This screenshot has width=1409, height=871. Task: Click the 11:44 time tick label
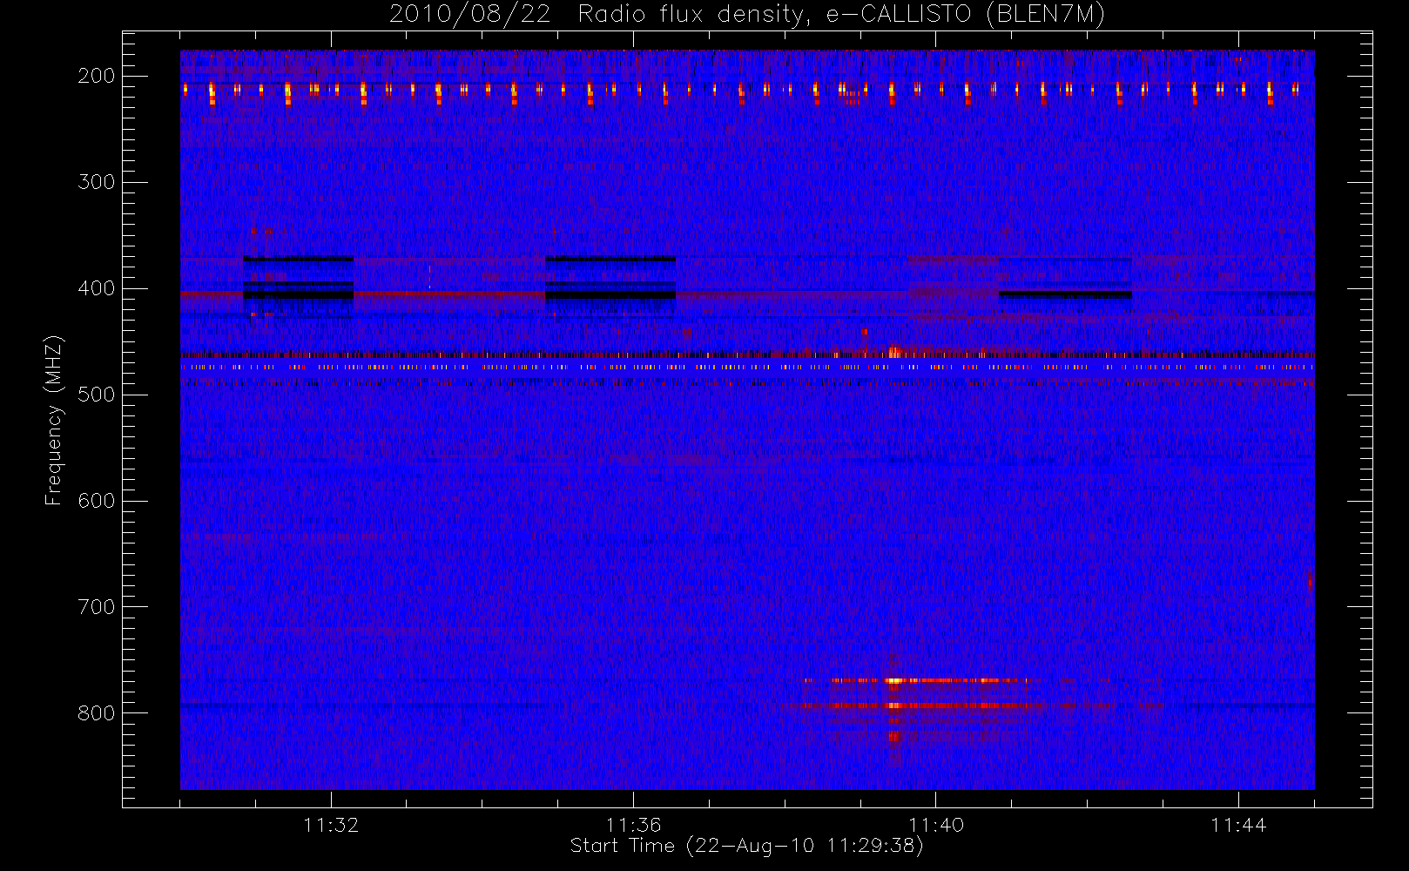click(1238, 825)
